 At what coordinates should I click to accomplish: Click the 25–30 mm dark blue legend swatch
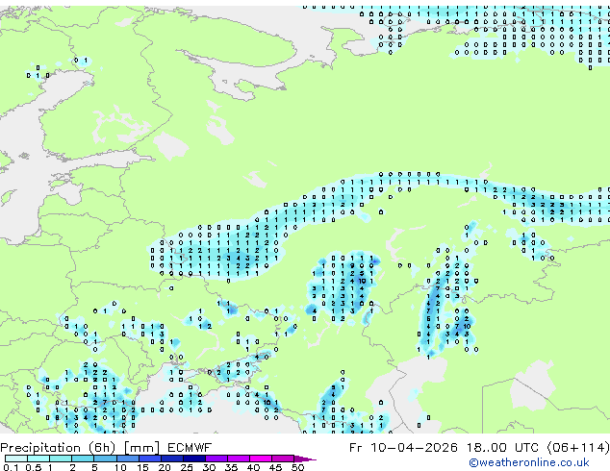coord(194,459)
